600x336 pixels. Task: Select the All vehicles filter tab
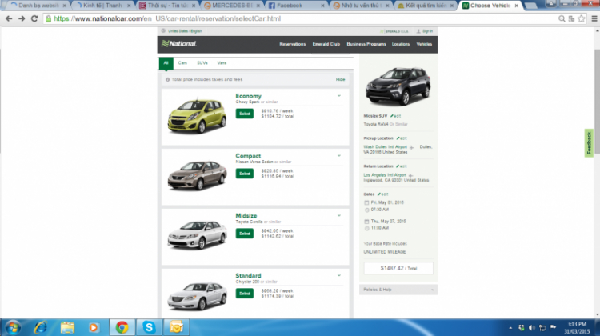coord(166,63)
